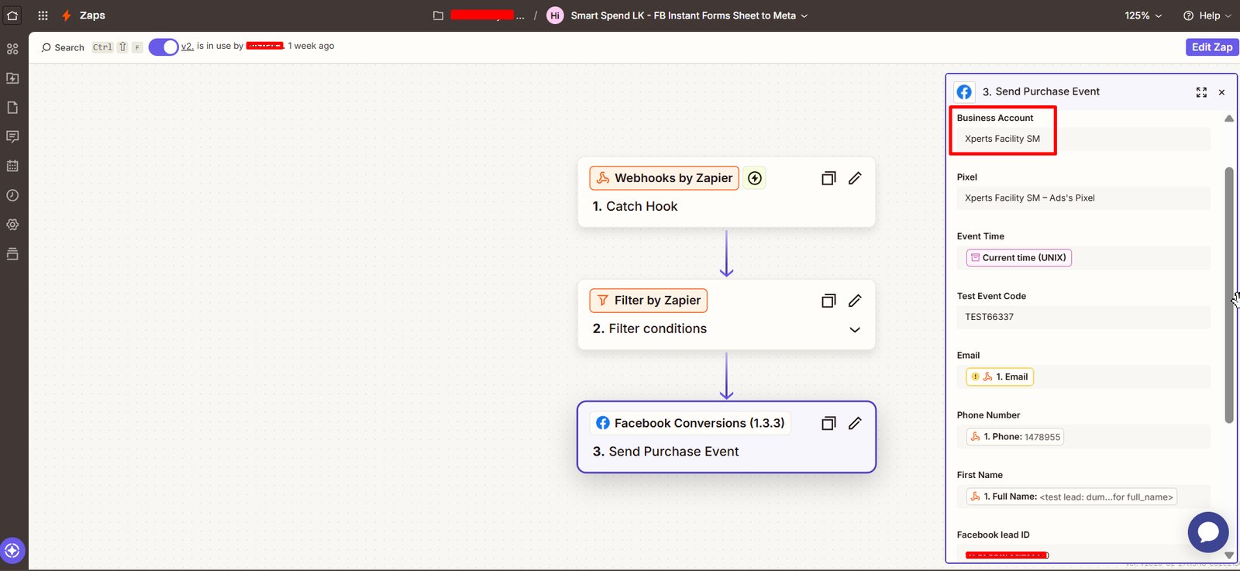1240x571 pixels.
Task: Click the panel scroll-down arrow
Action: click(x=1229, y=555)
